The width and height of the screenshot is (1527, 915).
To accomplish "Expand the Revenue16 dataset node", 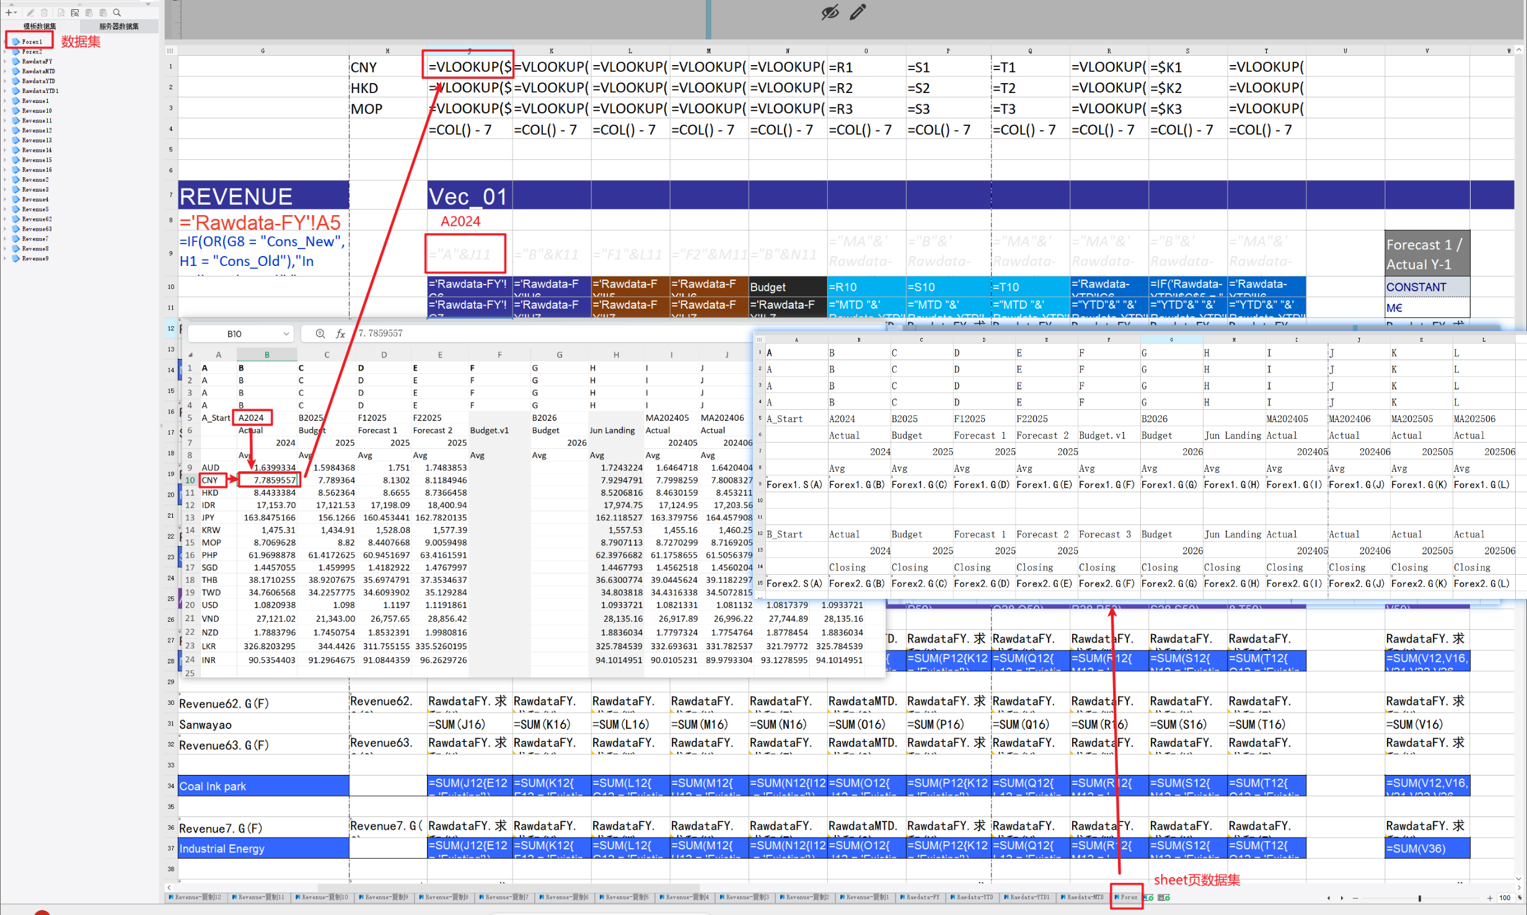I will pos(6,170).
